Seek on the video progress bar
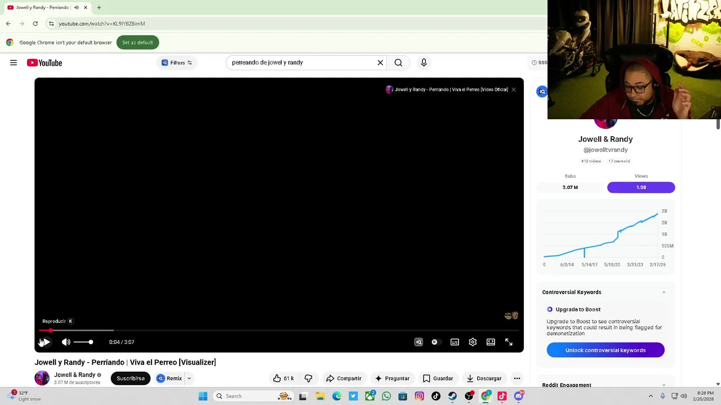The image size is (721, 405). point(279,330)
